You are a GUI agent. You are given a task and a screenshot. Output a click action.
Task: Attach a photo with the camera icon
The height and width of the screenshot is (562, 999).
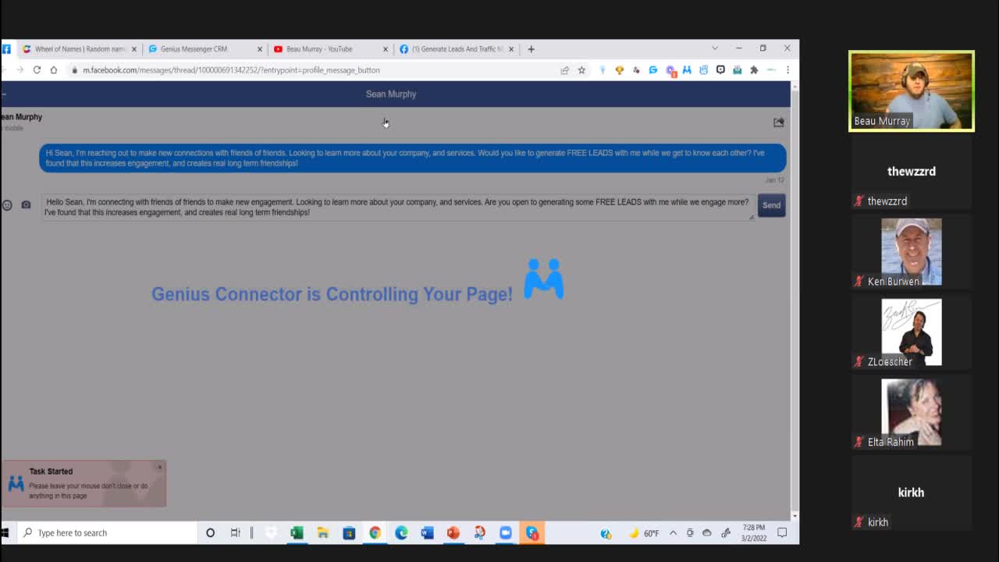[x=26, y=205]
